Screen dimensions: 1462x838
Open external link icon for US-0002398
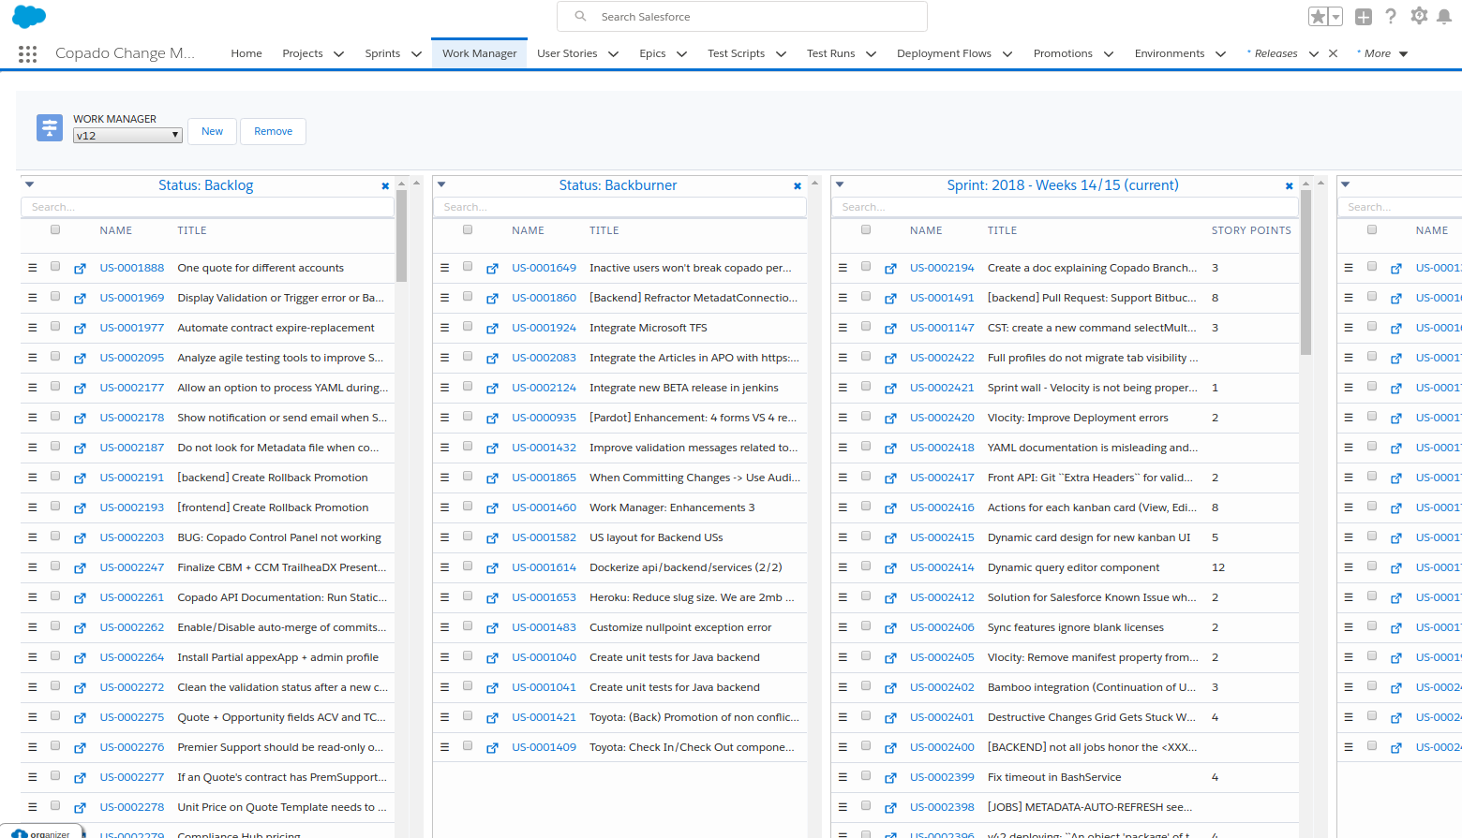tap(890, 808)
